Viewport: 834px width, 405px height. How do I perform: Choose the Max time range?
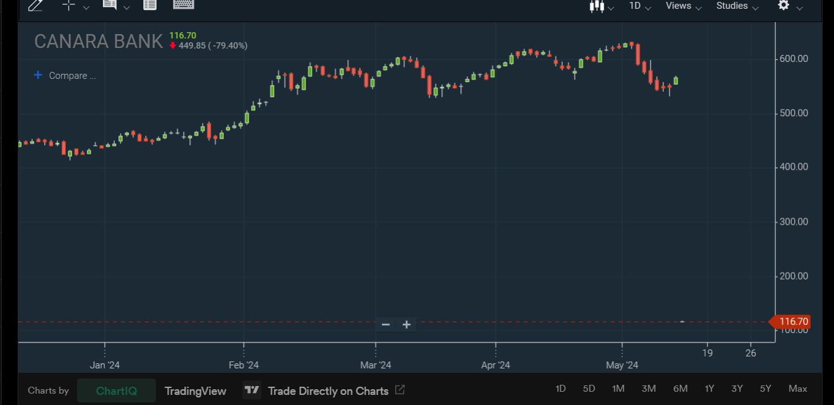[x=797, y=389]
